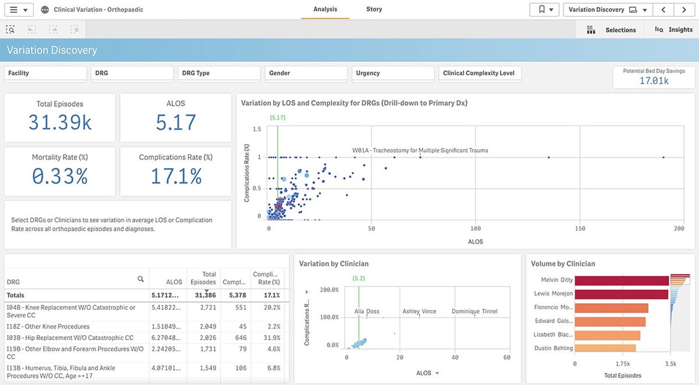Step back in selections

pyautogui.click(x=32, y=29)
